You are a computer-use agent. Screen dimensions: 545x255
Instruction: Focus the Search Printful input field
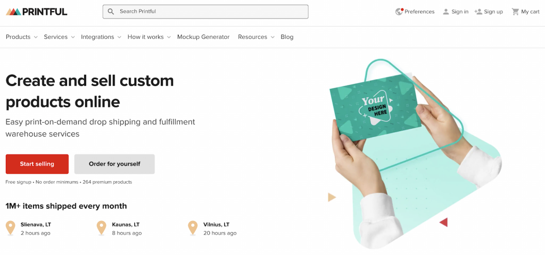[x=205, y=12]
